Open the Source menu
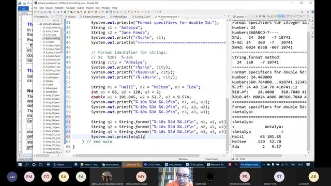The width and height of the screenshot is (331, 186). coord(49,8)
